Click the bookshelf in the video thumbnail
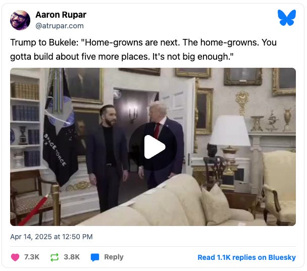 coord(25,121)
